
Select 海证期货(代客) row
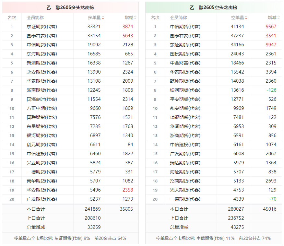tap(214, 172)
